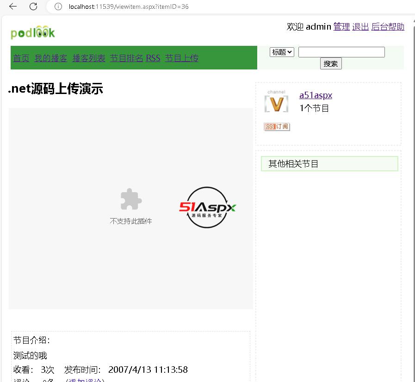Click the podlook logo

pyautogui.click(x=33, y=32)
